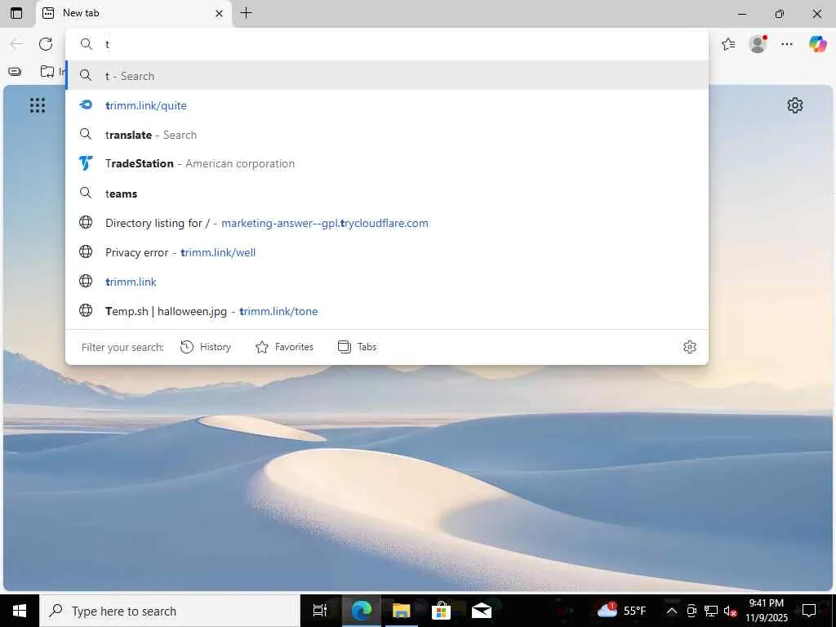Open the trimm.link/quite suggestion

pyautogui.click(x=387, y=105)
